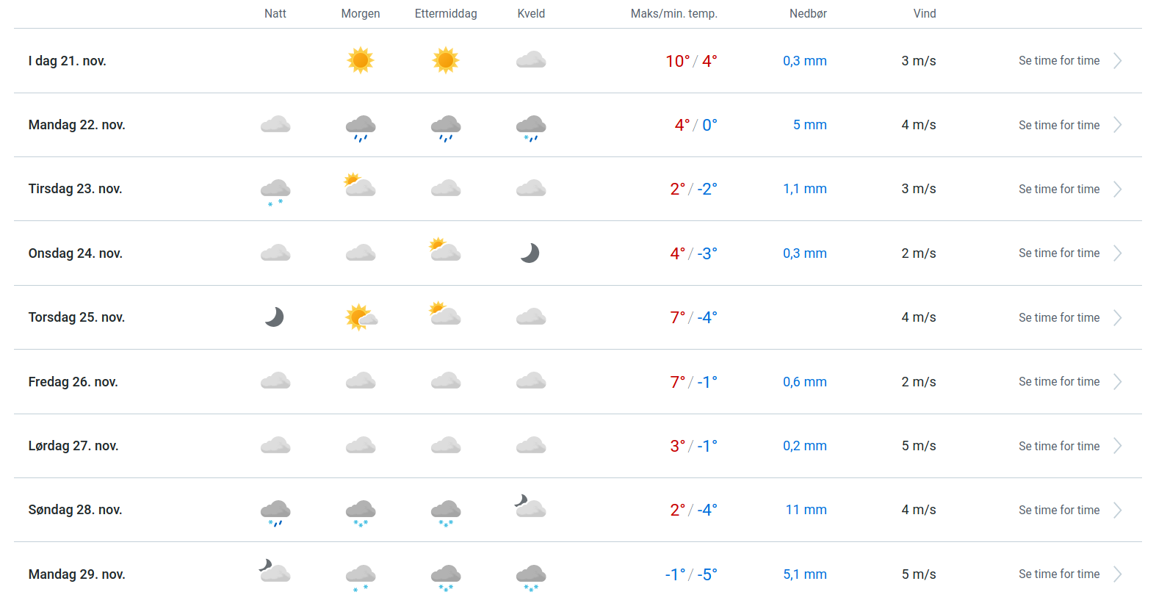The width and height of the screenshot is (1156, 606).
Task: Select the Torsdag 25. nov. row label
Action: tap(76, 317)
